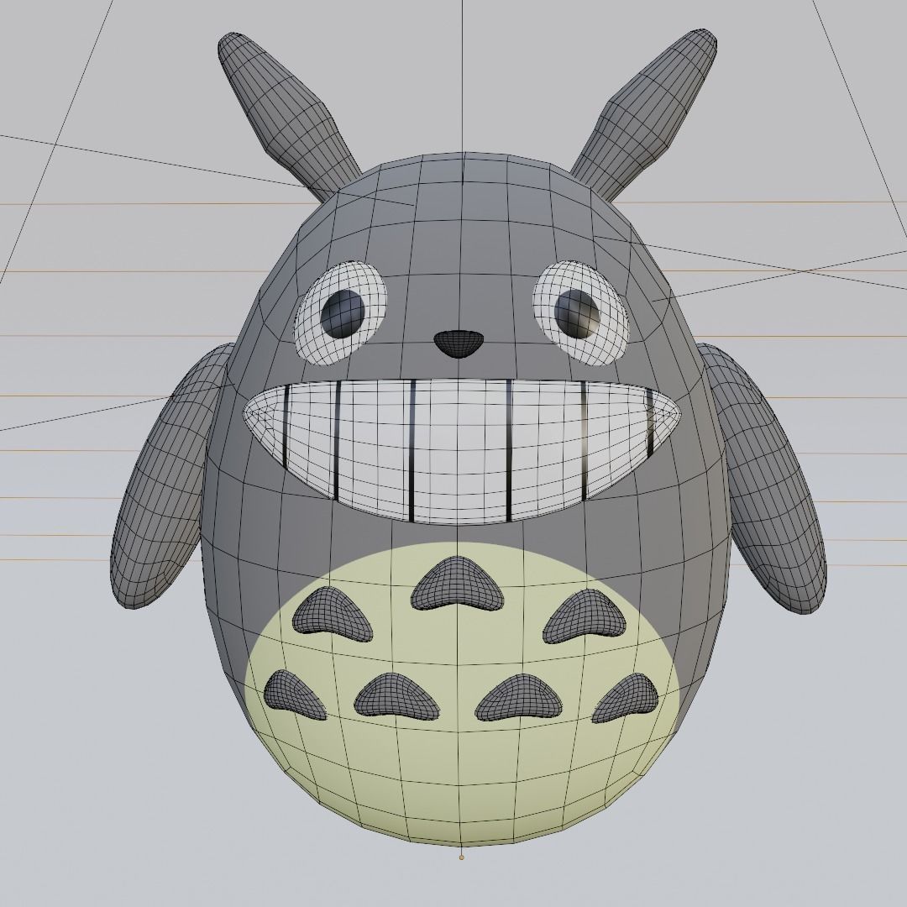Click the black pupil of the right eye
The image size is (907, 907).
(579, 314)
